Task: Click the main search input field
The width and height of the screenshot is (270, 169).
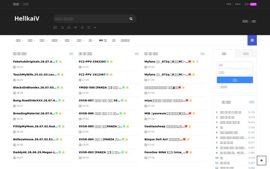Action: tap(91, 19)
